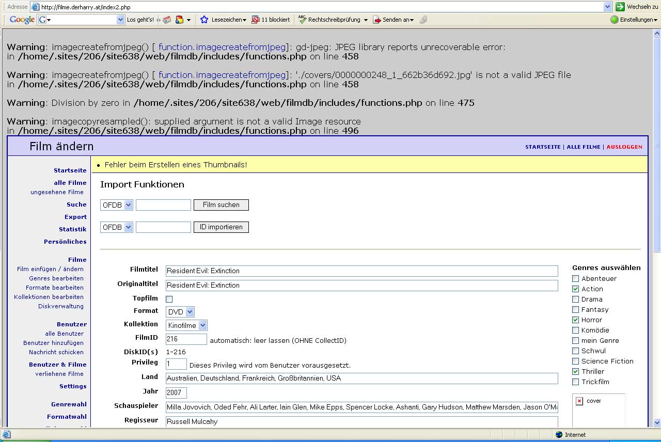This screenshot has width=661, height=442.
Task: Open the Einstellungen green settings icon
Action: [615, 20]
